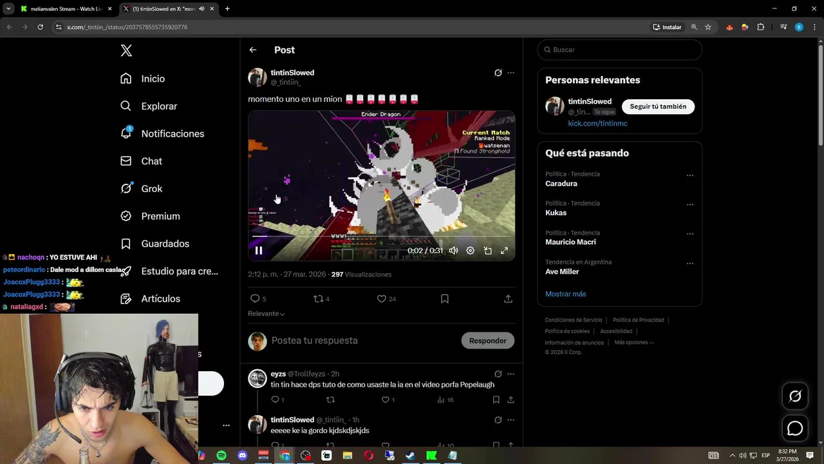Open the floating messages chat button
Screen dimensions: 824x464
[x=795, y=429]
